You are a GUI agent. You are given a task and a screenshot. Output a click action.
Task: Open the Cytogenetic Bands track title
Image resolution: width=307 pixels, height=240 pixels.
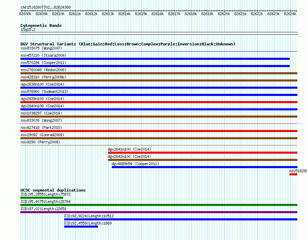pos(41,25)
